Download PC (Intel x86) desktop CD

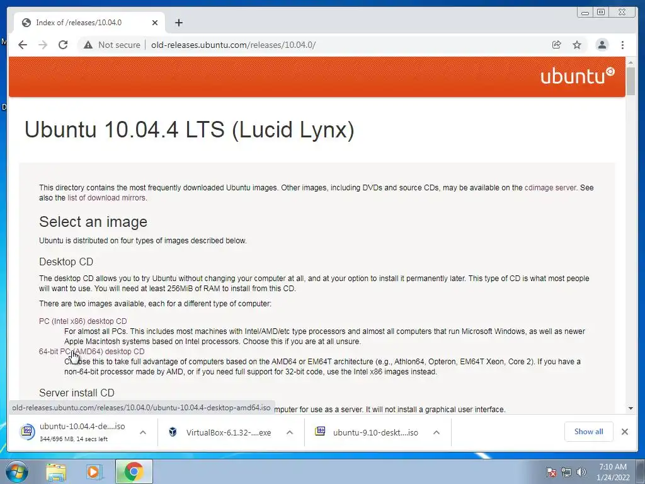pos(83,321)
